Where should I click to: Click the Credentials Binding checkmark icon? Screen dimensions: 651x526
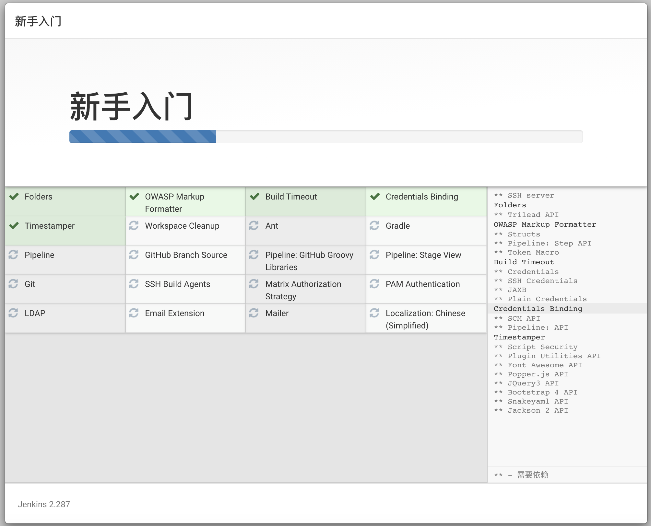point(375,197)
